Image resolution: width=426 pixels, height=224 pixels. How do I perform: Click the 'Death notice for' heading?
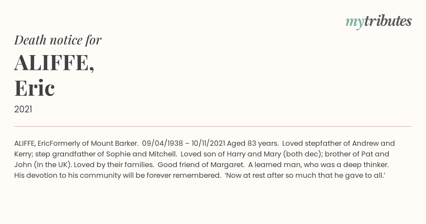(58, 40)
